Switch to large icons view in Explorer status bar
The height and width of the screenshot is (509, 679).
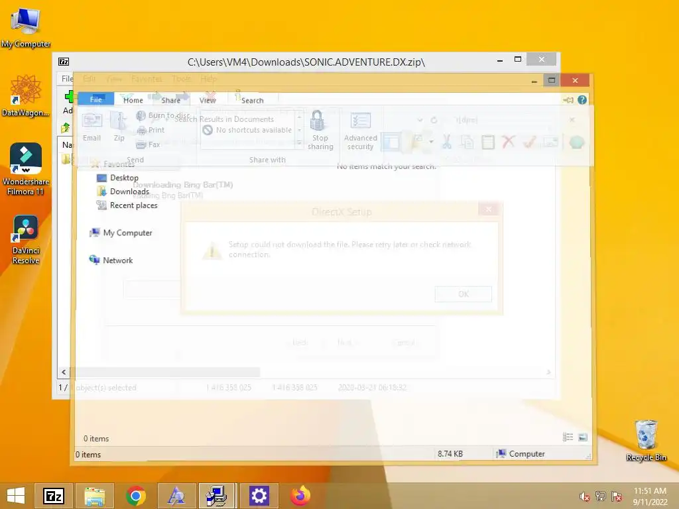click(583, 437)
